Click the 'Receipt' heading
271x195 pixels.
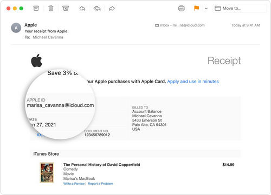tap(224, 60)
